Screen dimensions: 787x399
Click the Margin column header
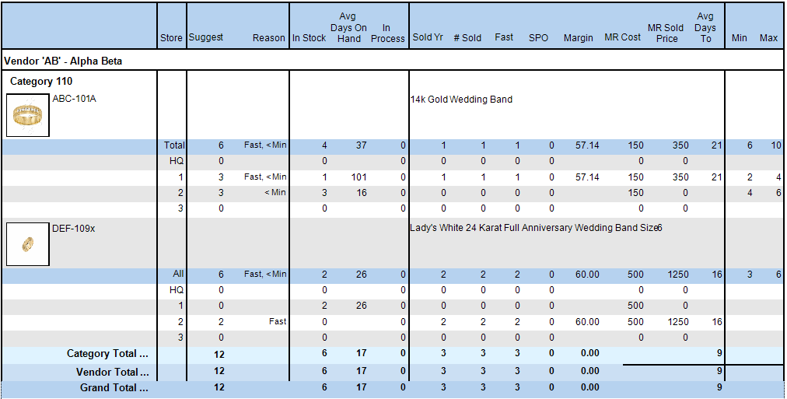point(578,38)
